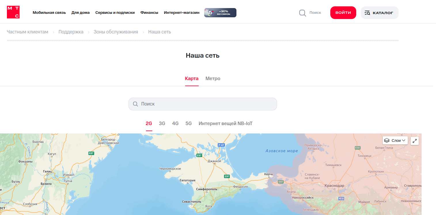Open the Сервисы и подписки menu
This screenshot has height=215, width=436.
[115, 13]
